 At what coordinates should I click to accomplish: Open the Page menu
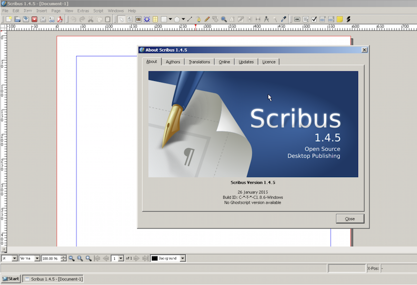coord(56,10)
